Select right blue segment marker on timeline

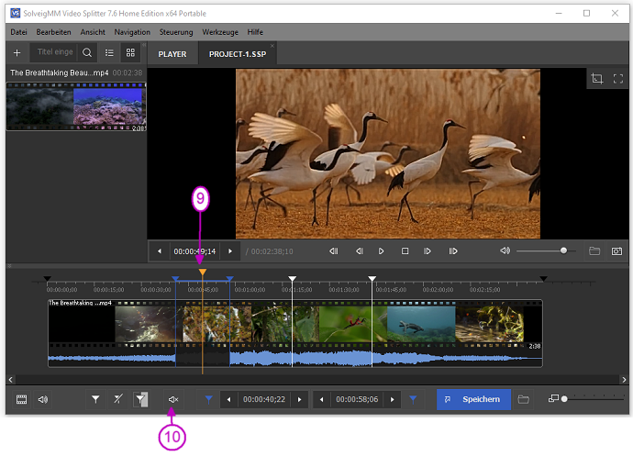tap(229, 279)
